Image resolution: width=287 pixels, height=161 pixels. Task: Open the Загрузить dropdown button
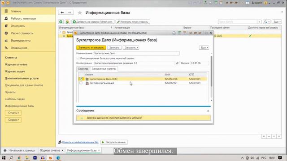tap(131, 48)
